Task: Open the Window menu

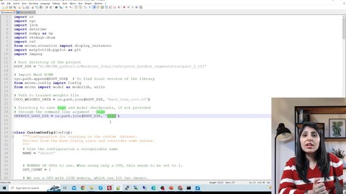Action: point(98,4)
